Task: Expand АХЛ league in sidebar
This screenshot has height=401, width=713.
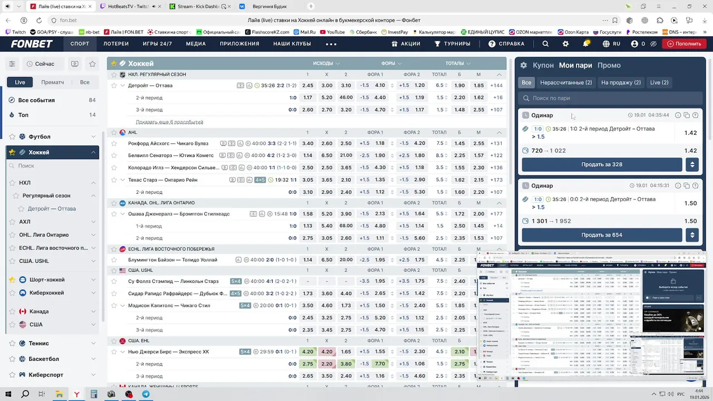Action: pos(93,222)
